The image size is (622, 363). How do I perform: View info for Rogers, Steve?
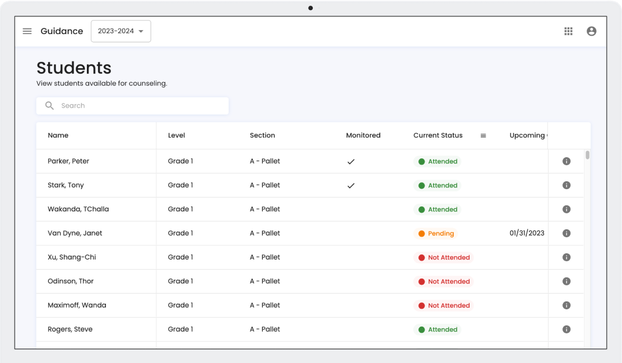point(567,329)
